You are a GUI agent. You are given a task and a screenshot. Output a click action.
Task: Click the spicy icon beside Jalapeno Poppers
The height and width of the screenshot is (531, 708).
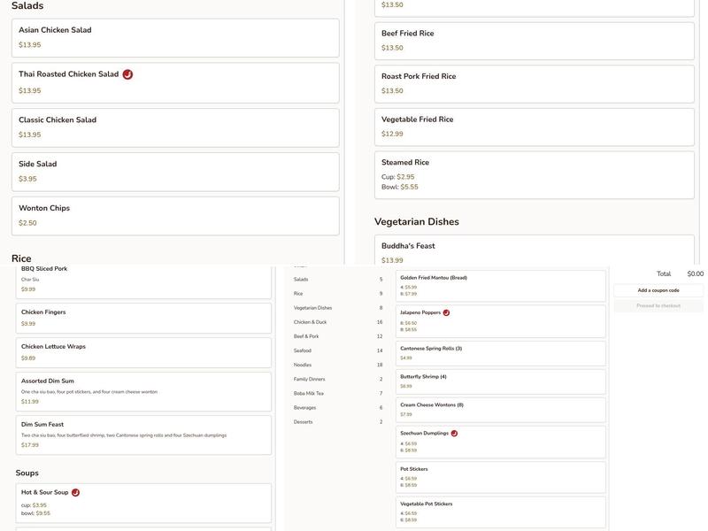446,312
